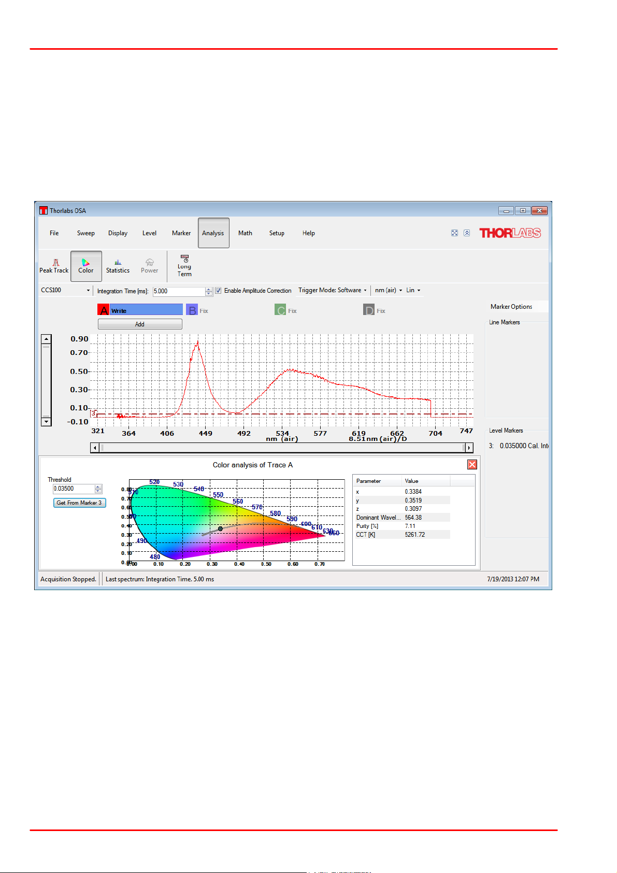This screenshot has height=873, width=617.
Task: Click the level marker 3 flag on the graph
Action: tap(93, 413)
